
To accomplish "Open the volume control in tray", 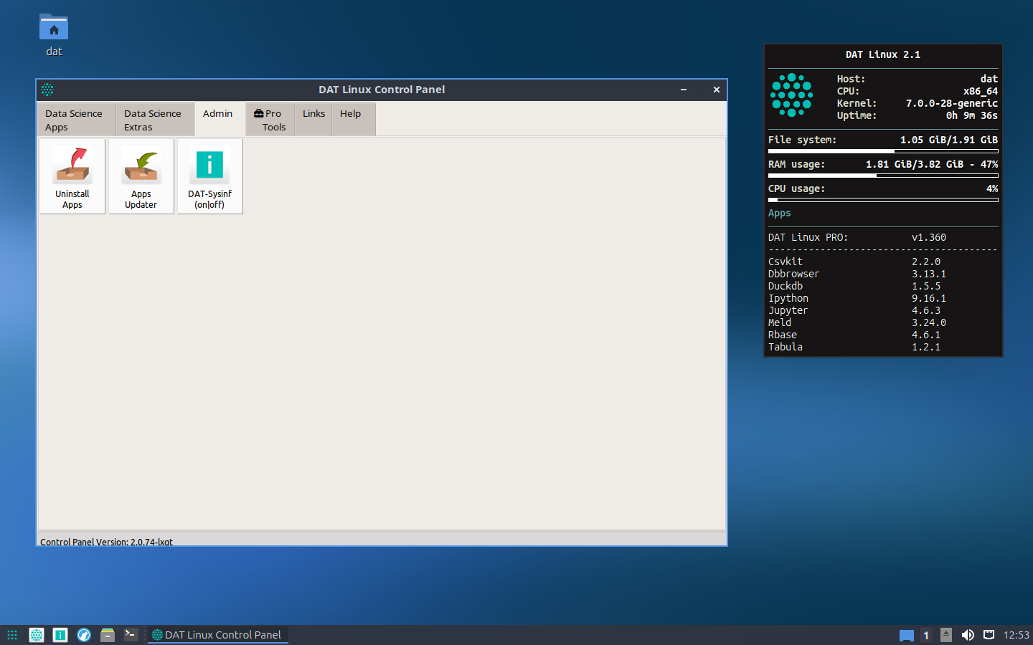I will coord(968,635).
